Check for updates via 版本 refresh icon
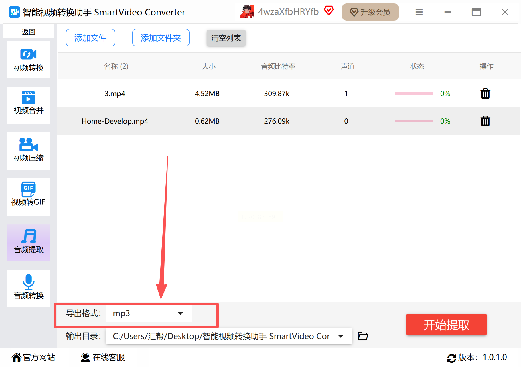Screen dimensions: 521x367 [x=452, y=358]
